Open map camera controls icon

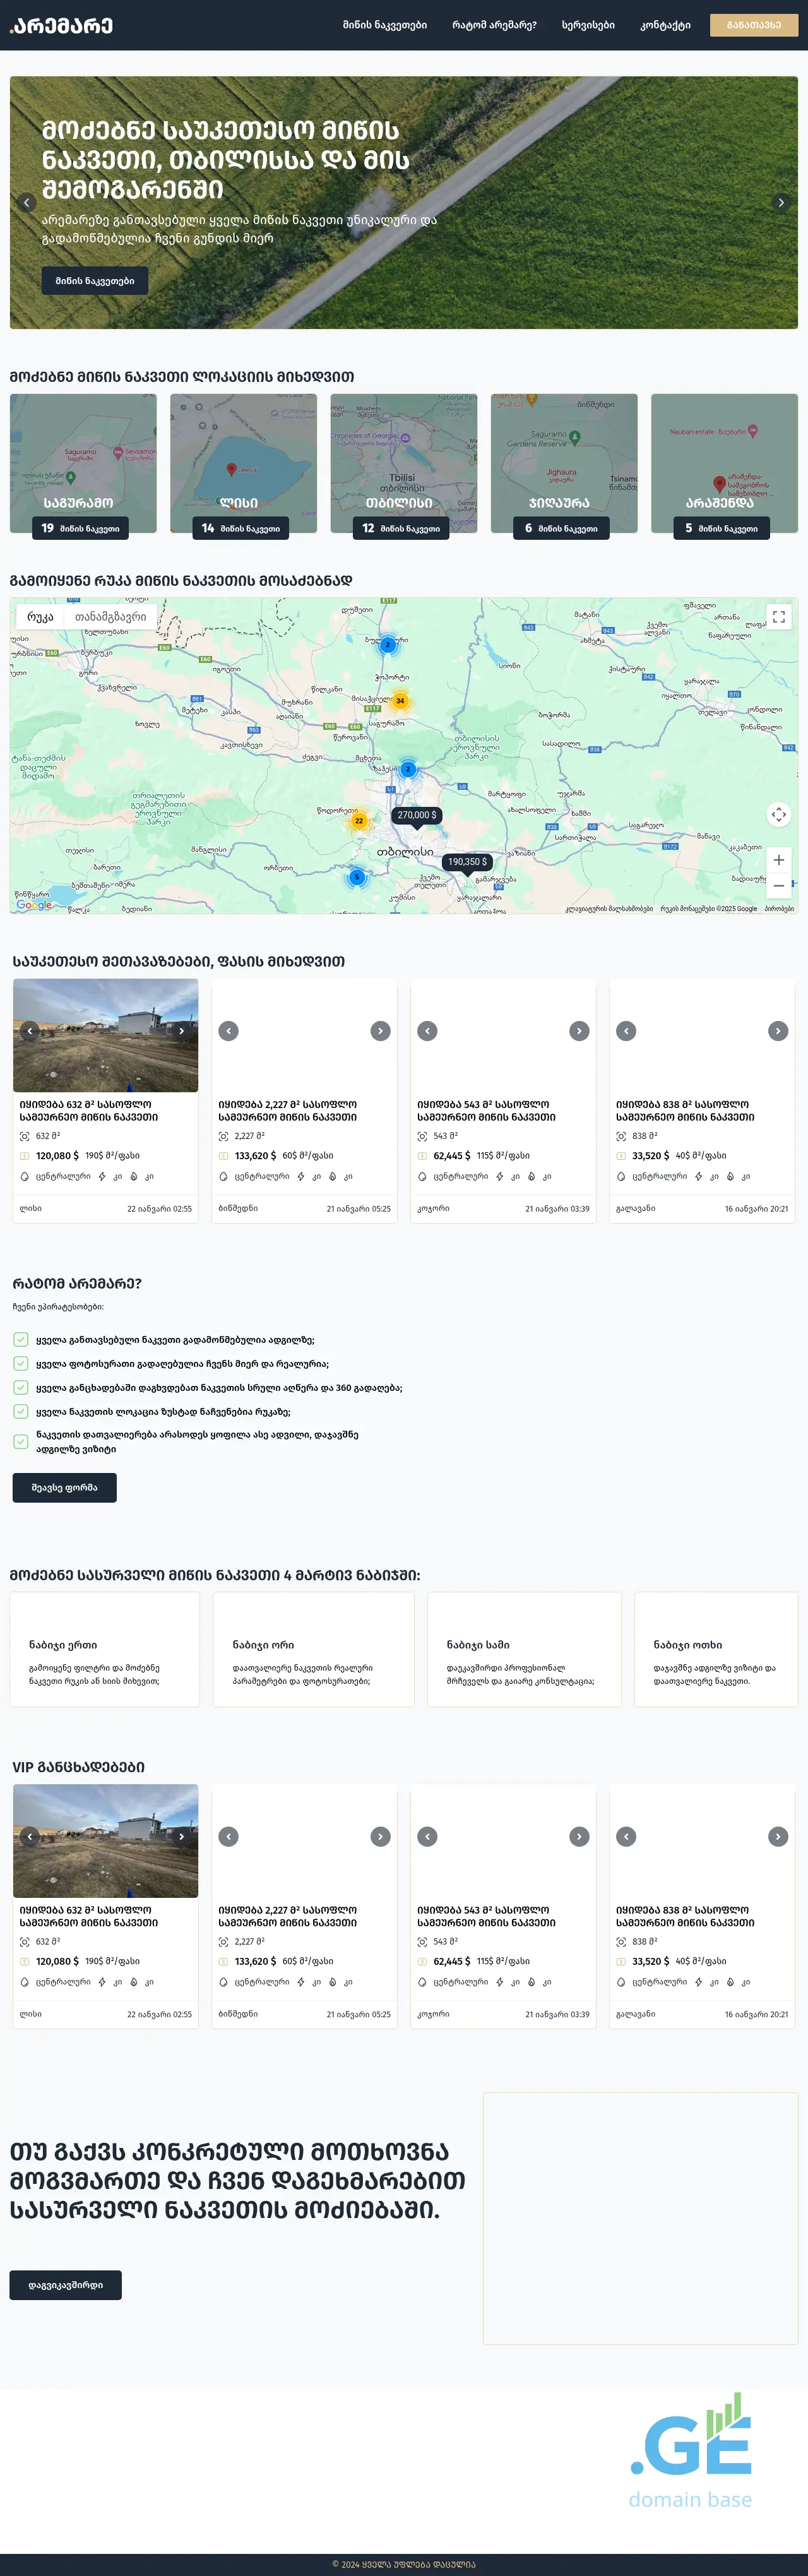click(x=778, y=814)
